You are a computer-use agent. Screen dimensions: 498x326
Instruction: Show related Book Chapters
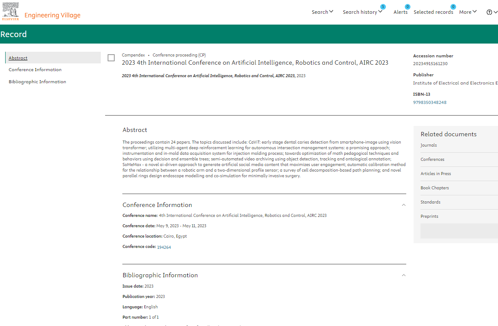435,188
